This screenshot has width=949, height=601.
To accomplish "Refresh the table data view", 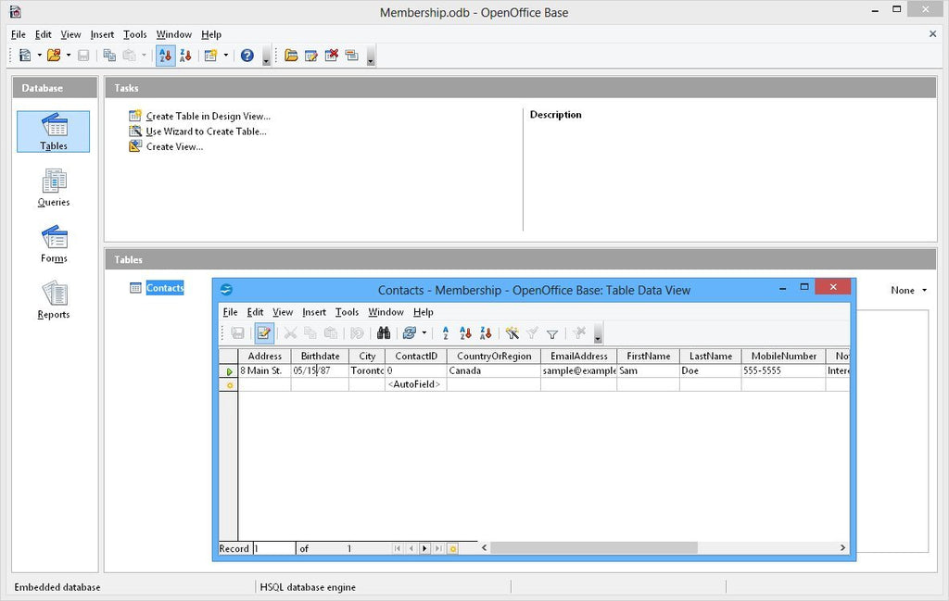I will tap(409, 333).
